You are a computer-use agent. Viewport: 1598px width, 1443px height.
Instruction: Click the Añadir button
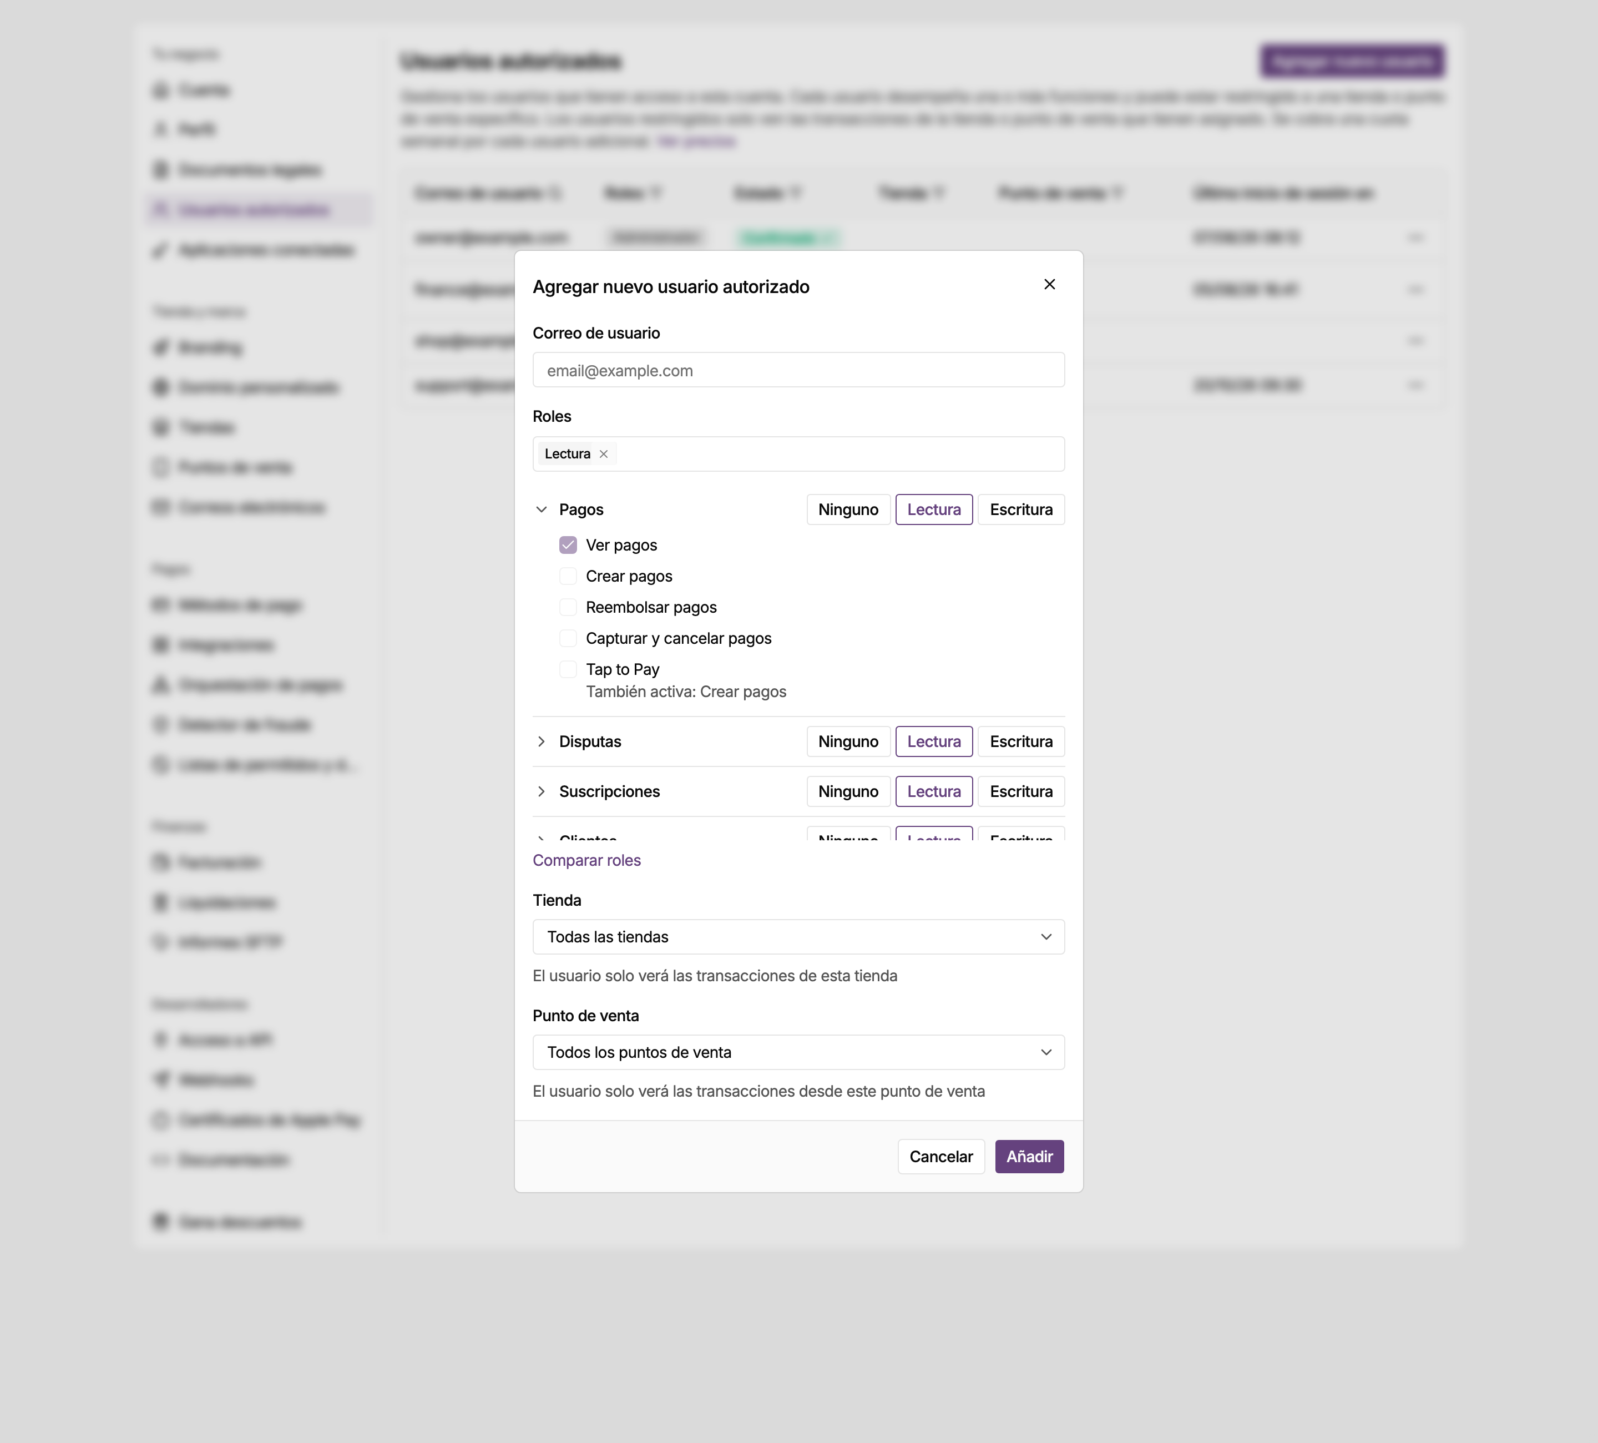pos(1030,1157)
